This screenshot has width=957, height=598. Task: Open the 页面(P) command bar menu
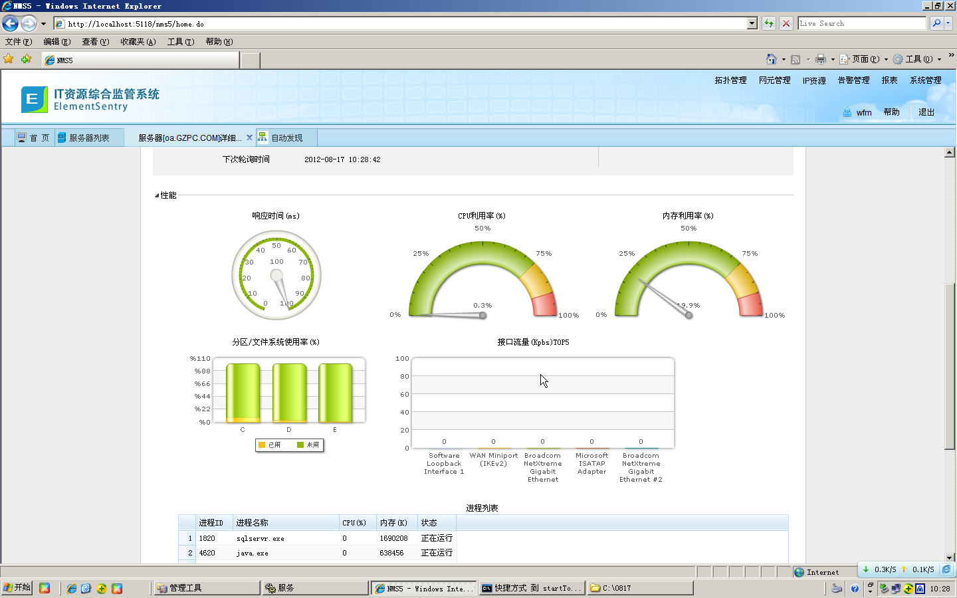864,59
